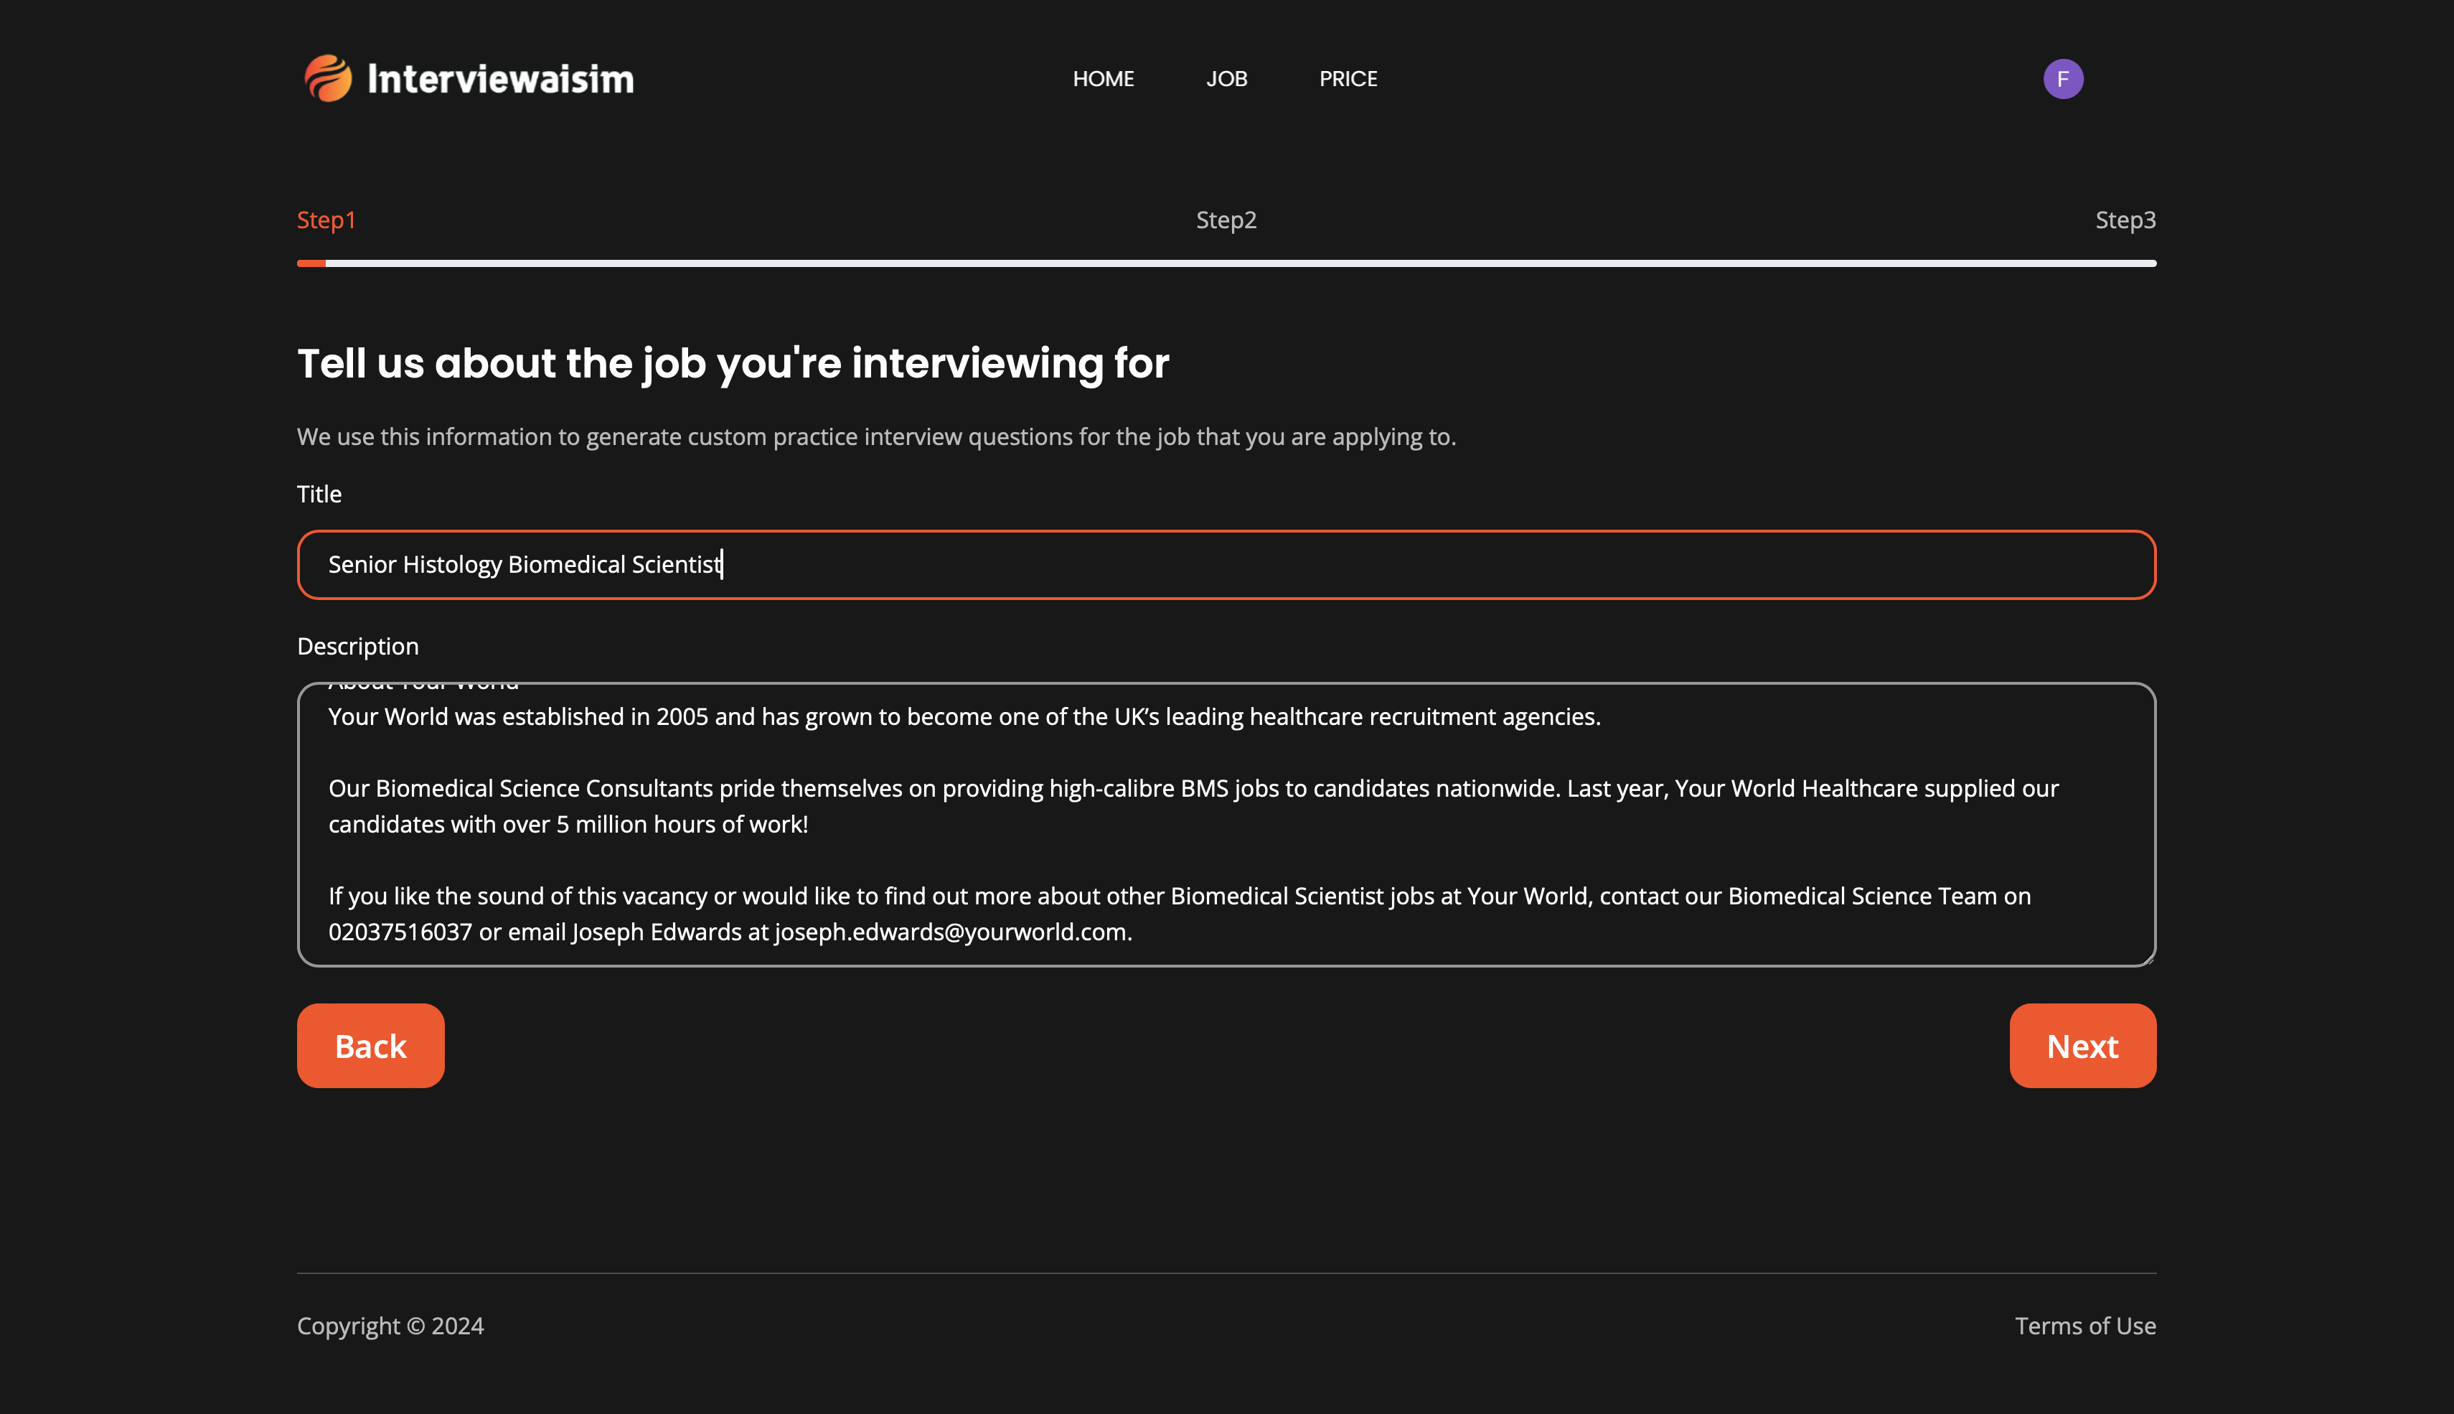This screenshot has height=1414, width=2454.
Task: Click the Copyright © 2024 footer text
Action: click(390, 1326)
